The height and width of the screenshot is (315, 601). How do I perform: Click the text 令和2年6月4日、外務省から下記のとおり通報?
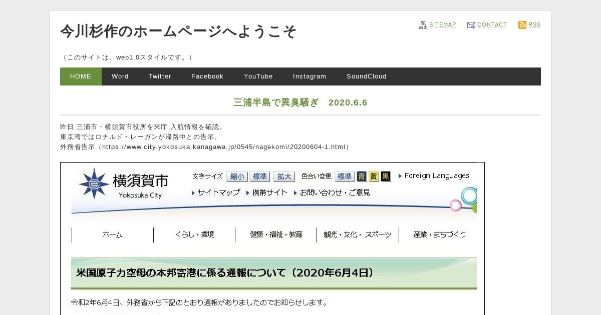199,302
